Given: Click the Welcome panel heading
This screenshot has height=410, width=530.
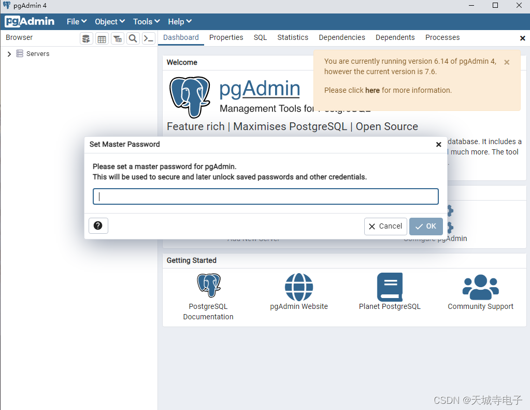Looking at the screenshot, I should click(182, 63).
